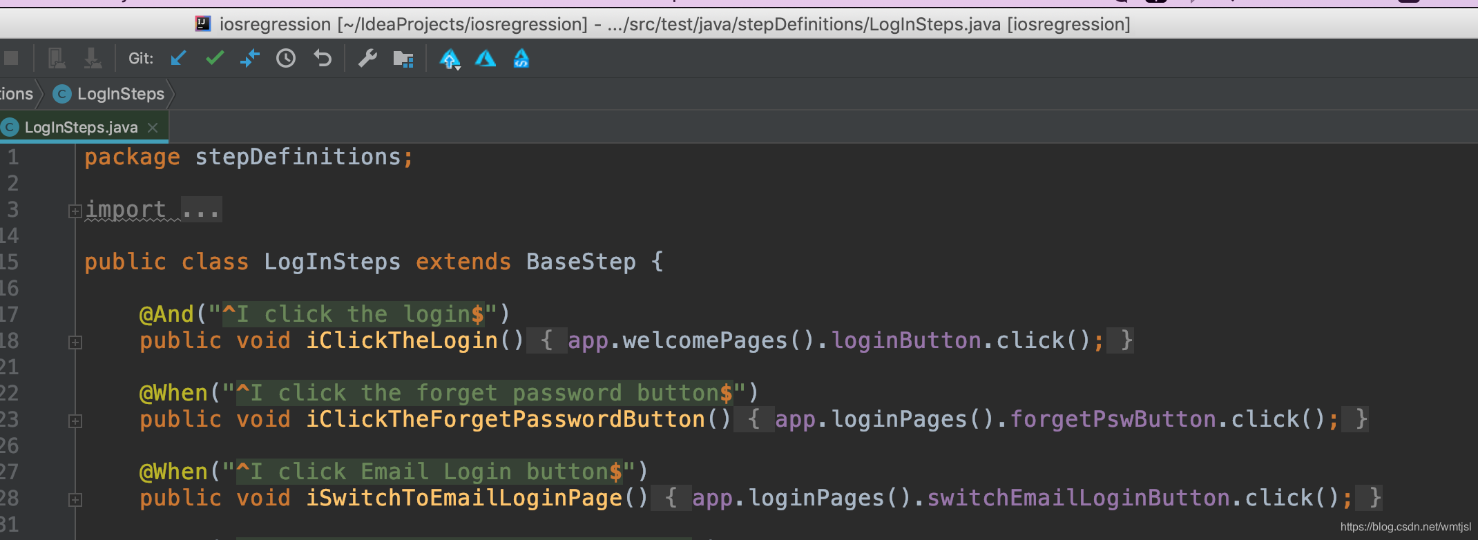Click the plain Azure triangle icon
Image resolution: width=1478 pixels, height=540 pixels.
[x=486, y=59]
